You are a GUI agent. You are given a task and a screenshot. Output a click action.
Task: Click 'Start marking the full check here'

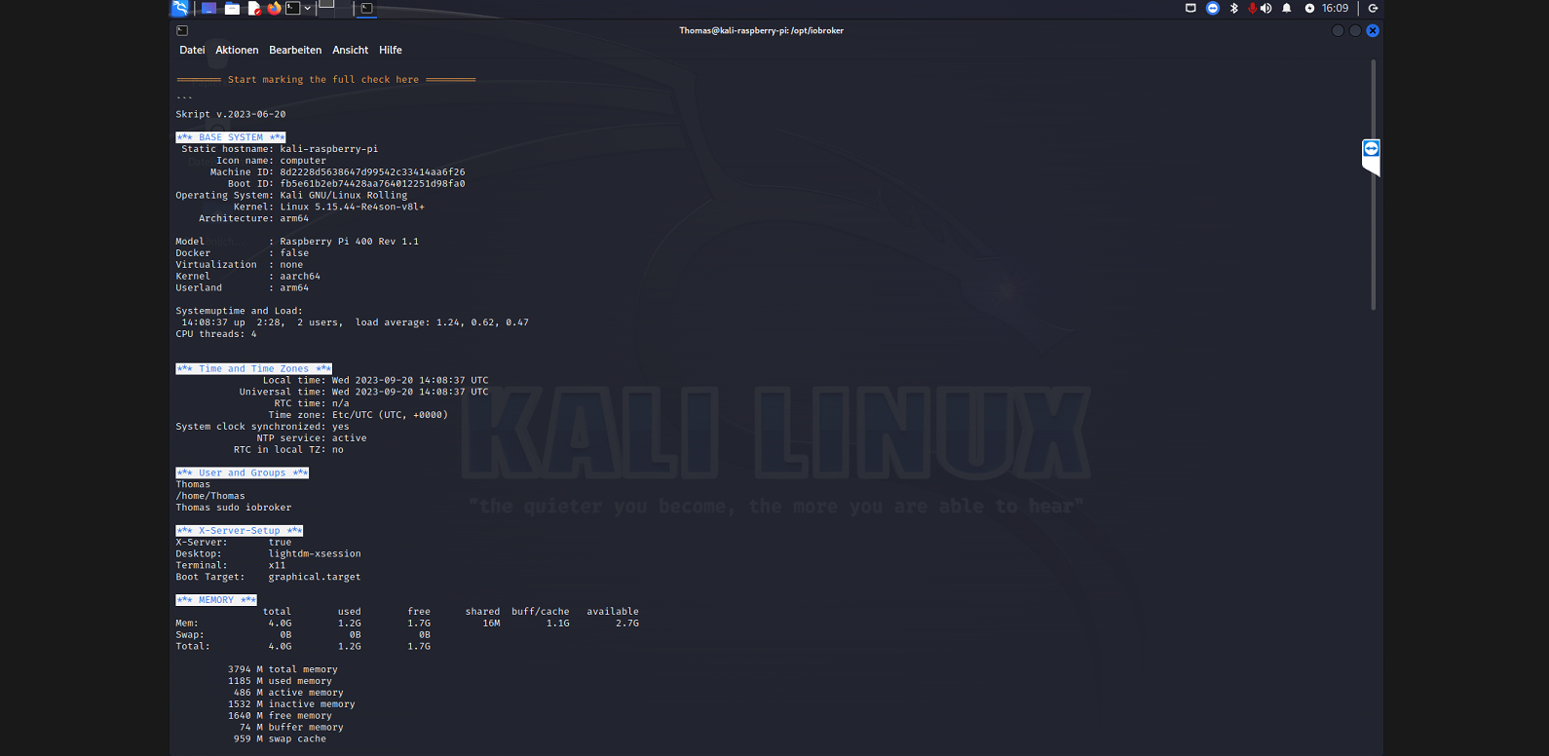323,80
